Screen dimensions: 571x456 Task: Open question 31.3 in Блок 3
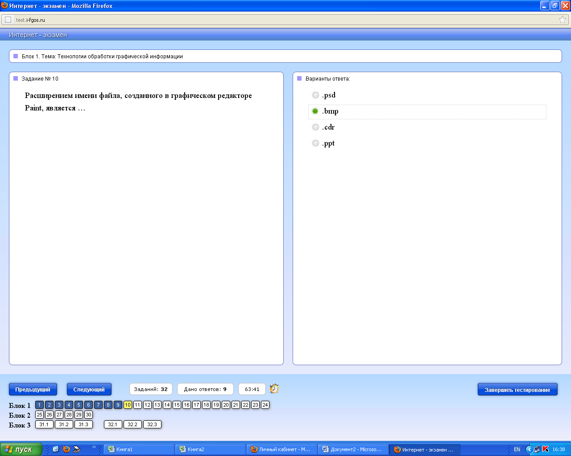(x=83, y=424)
